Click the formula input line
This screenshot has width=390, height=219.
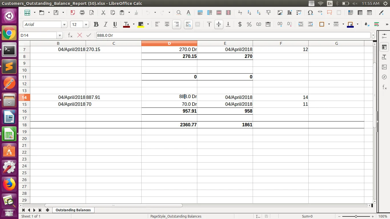pos(233,35)
